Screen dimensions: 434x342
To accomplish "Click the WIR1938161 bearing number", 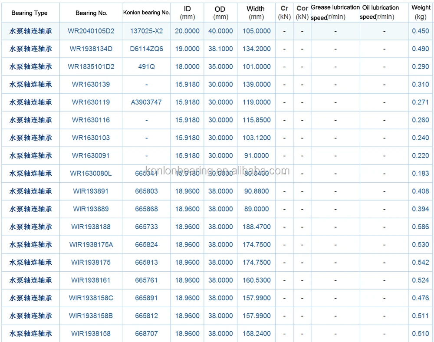I will point(91,280).
